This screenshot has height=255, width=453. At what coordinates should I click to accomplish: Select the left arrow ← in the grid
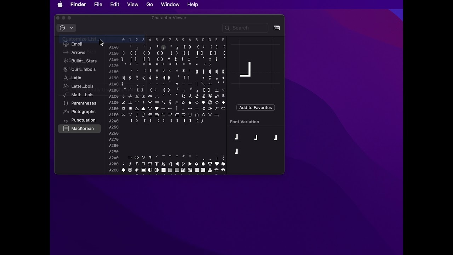click(170, 109)
